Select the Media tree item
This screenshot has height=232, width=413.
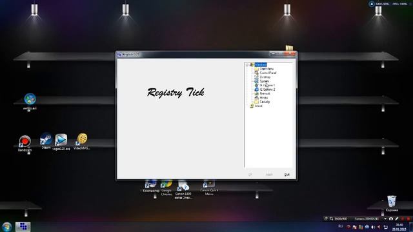pyautogui.click(x=264, y=98)
